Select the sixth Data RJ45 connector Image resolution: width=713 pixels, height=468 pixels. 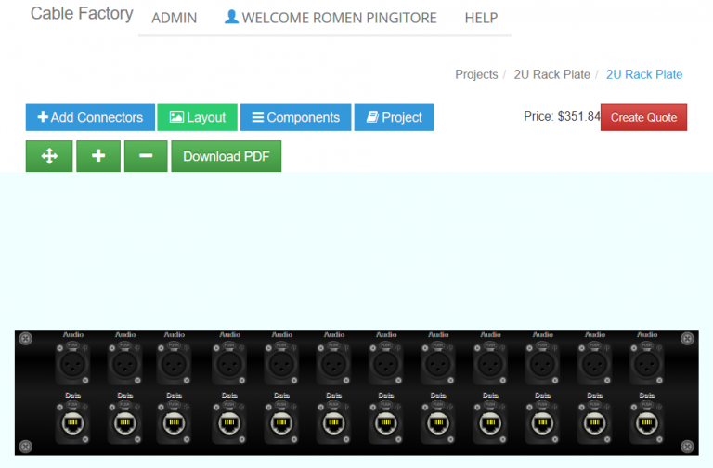pyautogui.click(x=334, y=422)
